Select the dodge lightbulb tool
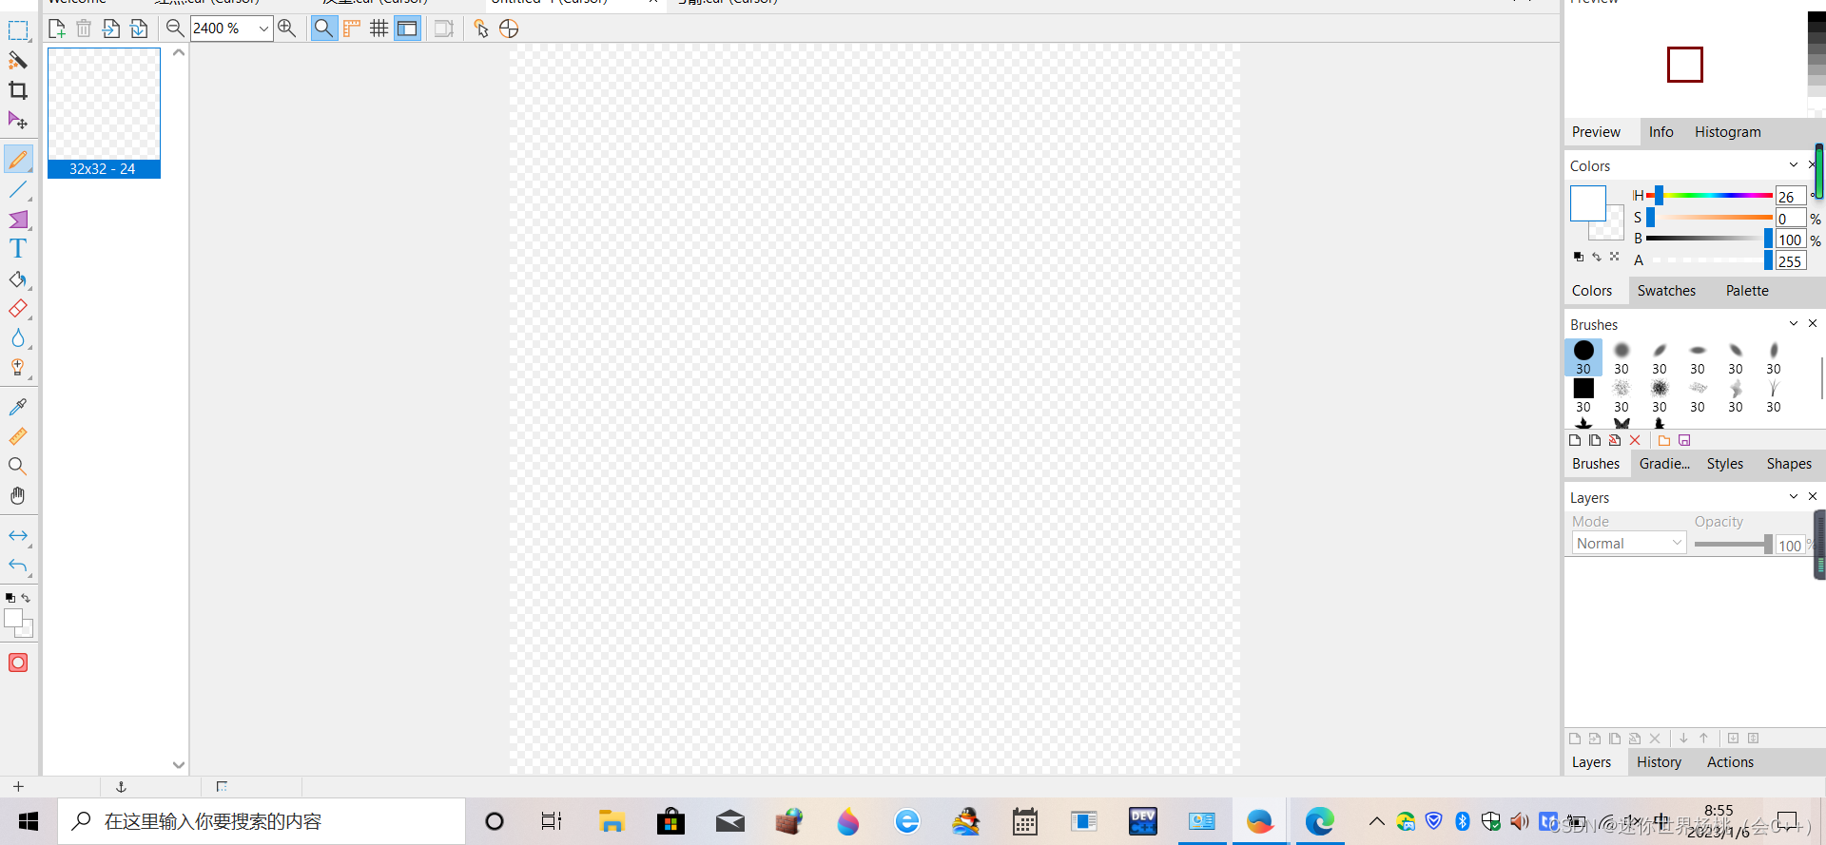The image size is (1826, 845). (x=18, y=368)
